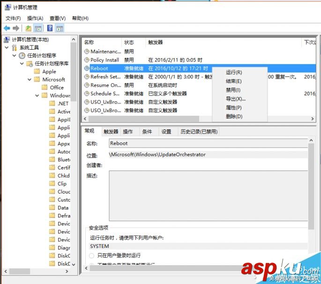Click the Resume On... task clock icon
The height and width of the screenshot is (284, 321).
click(87, 85)
